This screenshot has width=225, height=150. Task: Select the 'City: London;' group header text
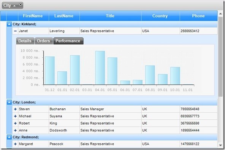(x=24, y=102)
